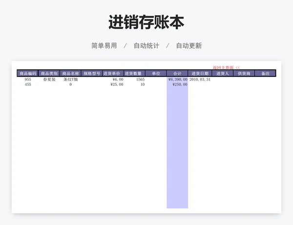
Task: Select the ¥9,390.00 total cell
Action: [178, 79]
